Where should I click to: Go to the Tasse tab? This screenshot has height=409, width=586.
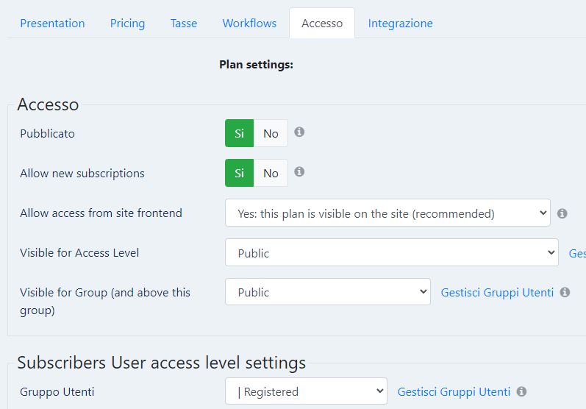184,24
